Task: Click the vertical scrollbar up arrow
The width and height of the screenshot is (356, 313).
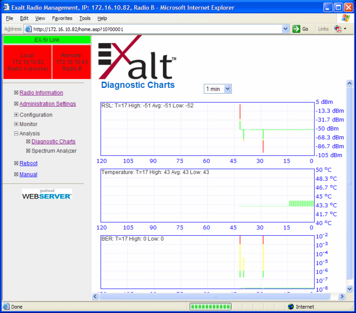Action: tap(349, 83)
